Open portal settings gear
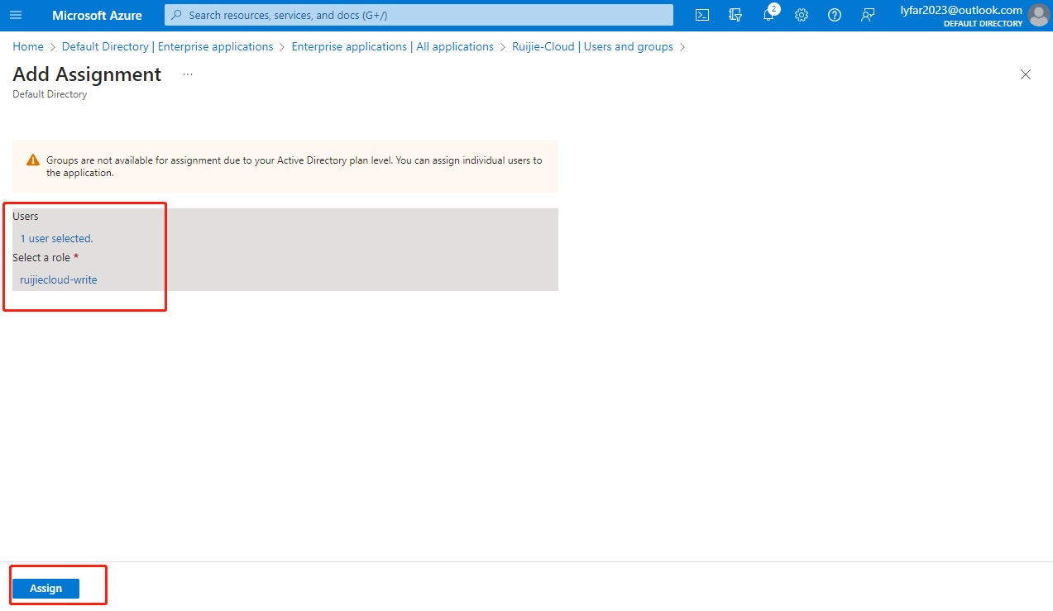 click(801, 15)
